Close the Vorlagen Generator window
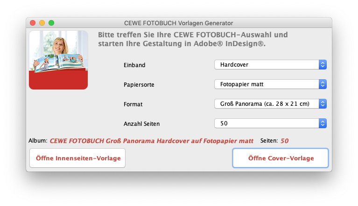 click(x=33, y=22)
